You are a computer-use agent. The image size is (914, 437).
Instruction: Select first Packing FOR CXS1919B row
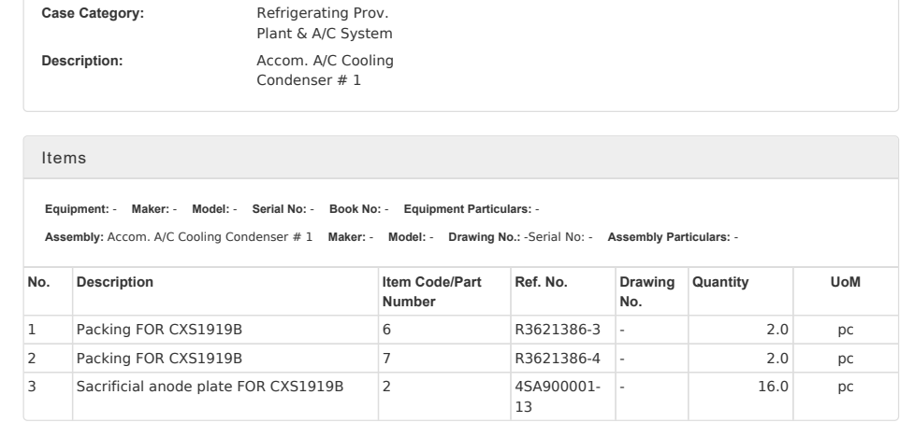tap(160, 331)
